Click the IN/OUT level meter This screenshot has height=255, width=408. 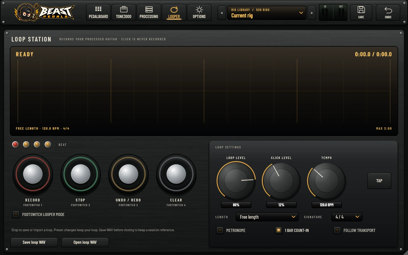point(333,12)
